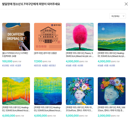
Task: Select the #광주극장 hashtag link
Action: [37, 65]
